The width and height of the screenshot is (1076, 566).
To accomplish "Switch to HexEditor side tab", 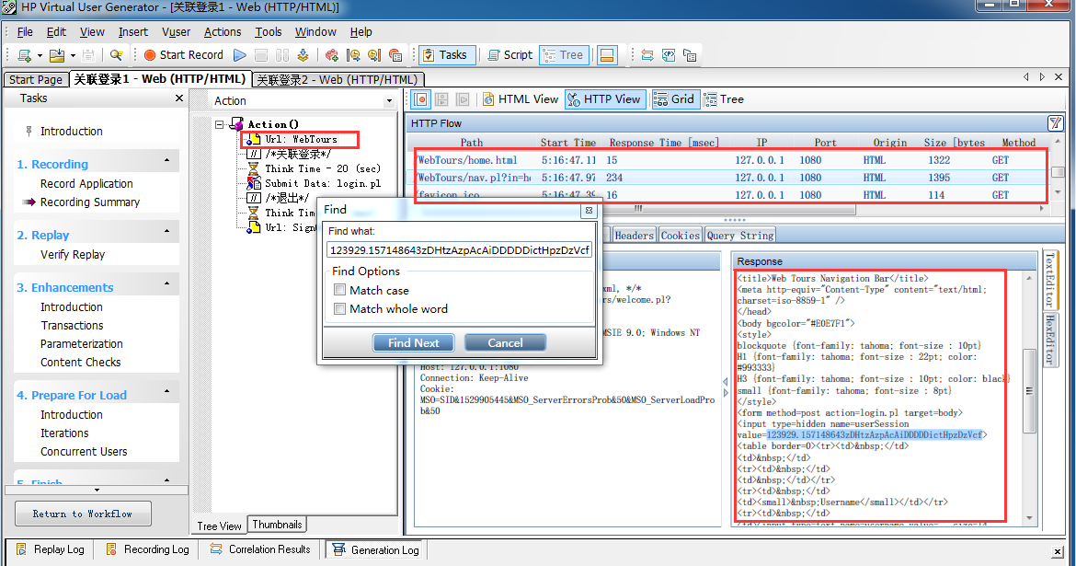I will 1050,340.
